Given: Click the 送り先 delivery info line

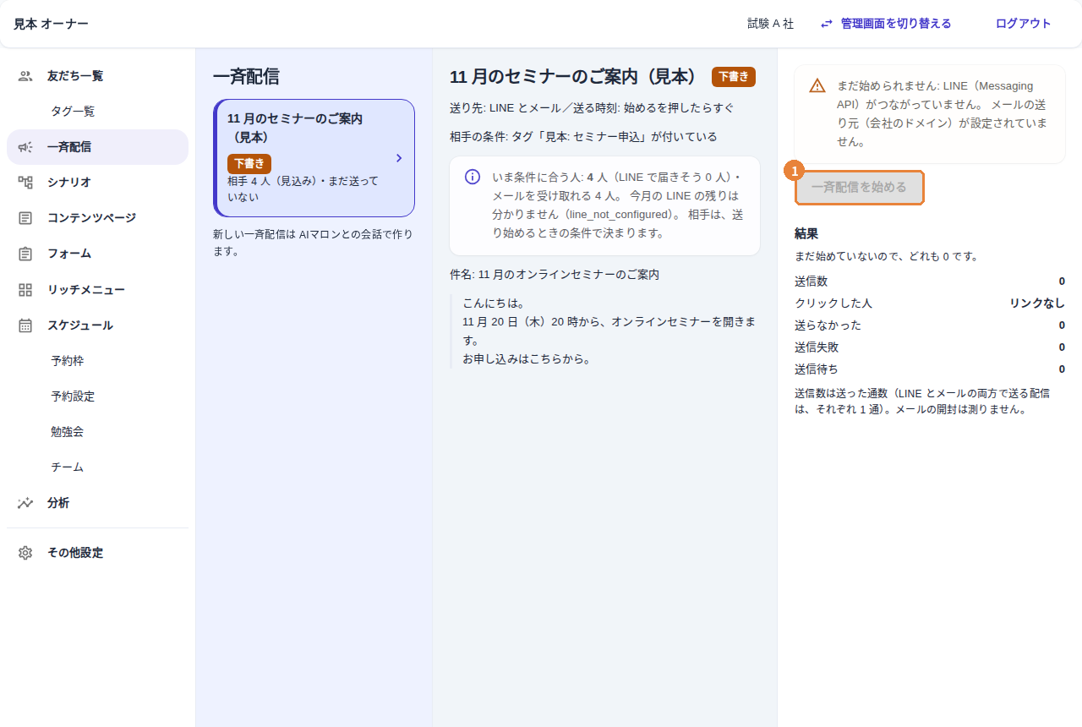Looking at the screenshot, I should click(x=592, y=108).
